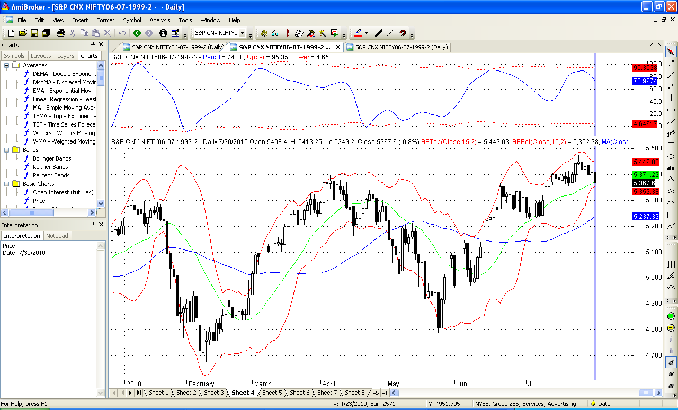Click the 5,367.6 close price label
The height and width of the screenshot is (410, 678).
pos(645,183)
